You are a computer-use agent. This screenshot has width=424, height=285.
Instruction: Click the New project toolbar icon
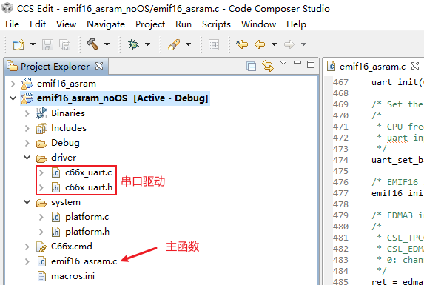click(18, 44)
